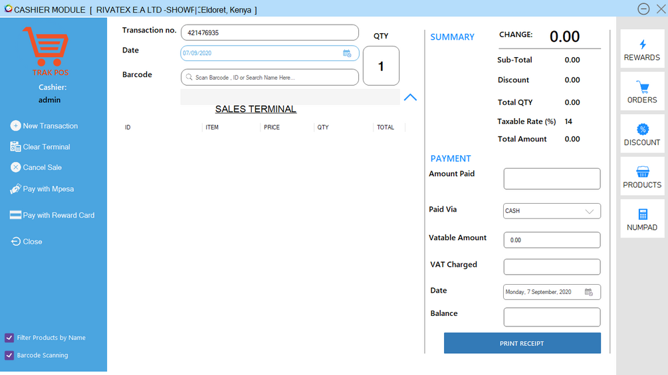Click the app icon in the title bar
The height and width of the screenshot is (375, 668).
pyautogui.click(x=8, y=9)
